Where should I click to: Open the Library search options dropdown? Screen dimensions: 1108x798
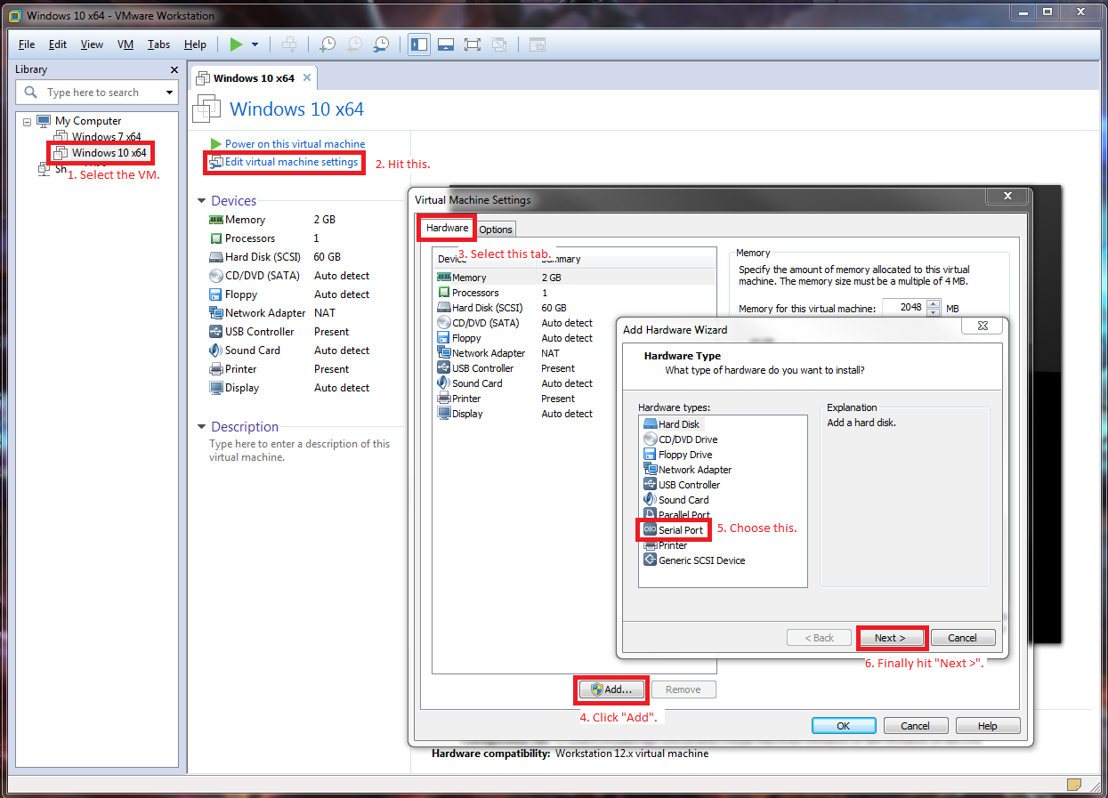pos(169,93)
